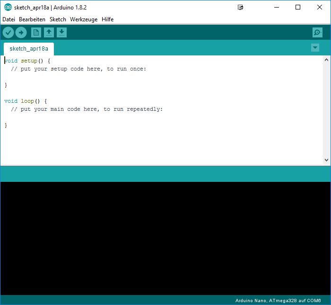
Task: Open the Datei menu
Action: [9, 19]
